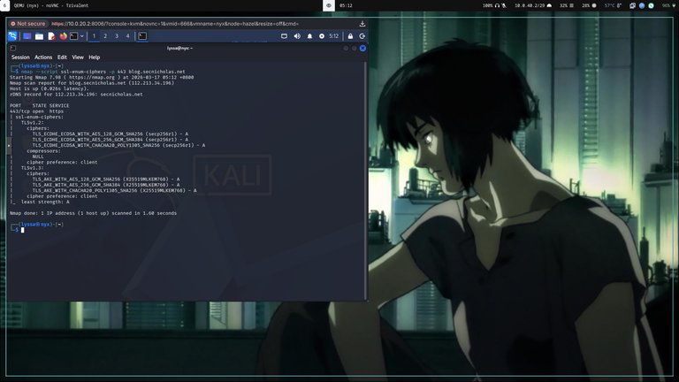Open the volume speaker tray icon
This screenshot has width=679, height=382.
click(x=297, y=36)
